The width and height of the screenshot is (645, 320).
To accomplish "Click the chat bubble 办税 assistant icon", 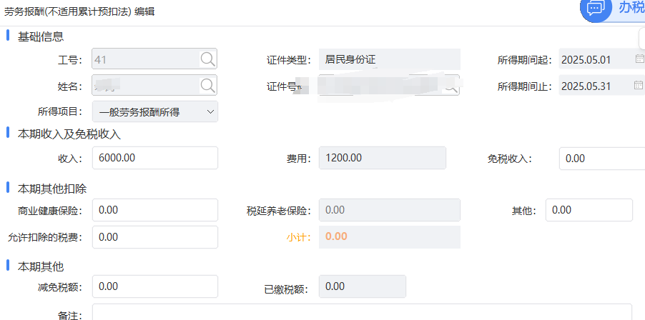I will click(595, 9).
